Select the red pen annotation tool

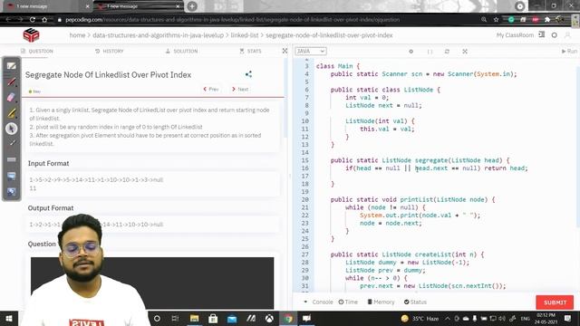click(x=12, y=81)
